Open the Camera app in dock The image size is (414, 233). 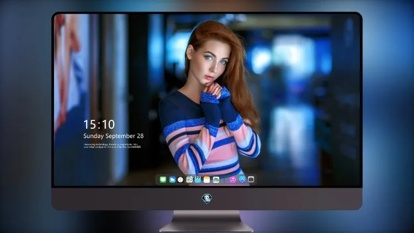251,179
